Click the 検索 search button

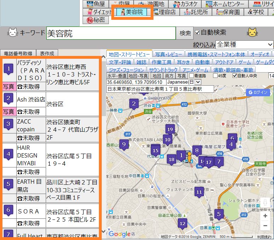click(185, 33)
